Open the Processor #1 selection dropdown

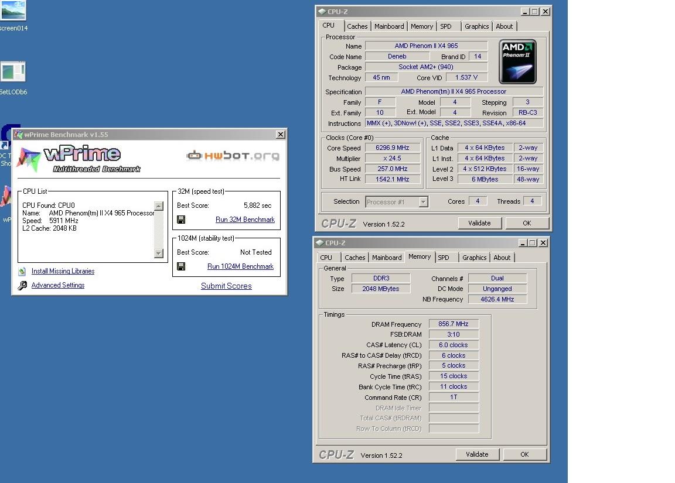click(423, 202)
